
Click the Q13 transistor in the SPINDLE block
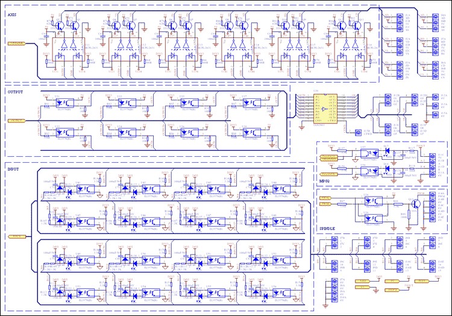(415, 204)
